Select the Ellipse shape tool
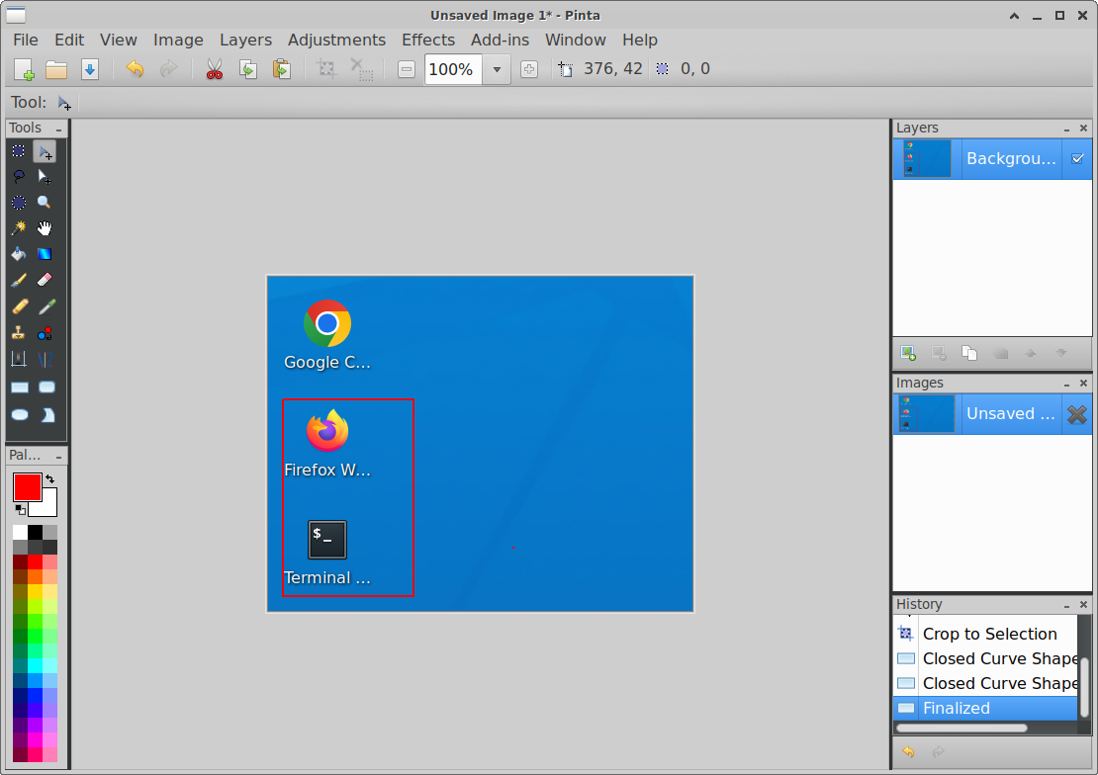The image size is (1098, 775). pyautogui.click(x=19, y=415)
